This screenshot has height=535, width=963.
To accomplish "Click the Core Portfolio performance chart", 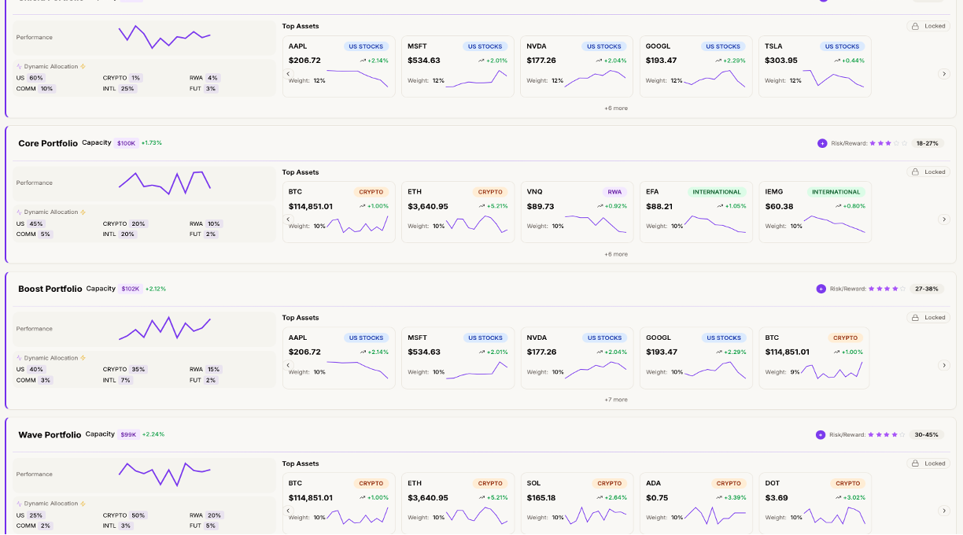I will point(164,183).
